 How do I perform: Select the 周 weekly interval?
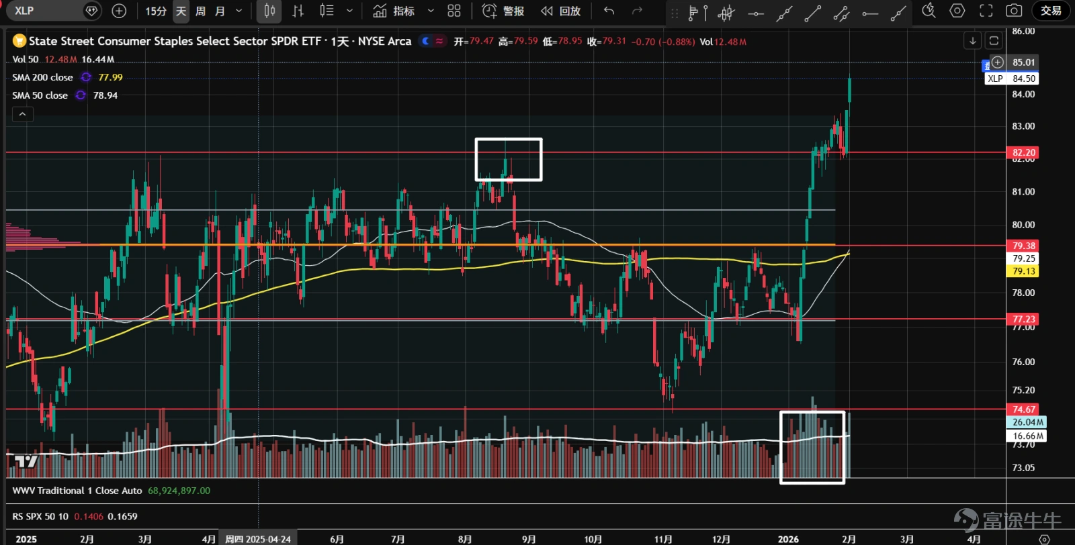coord(200,11)
